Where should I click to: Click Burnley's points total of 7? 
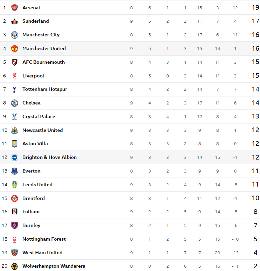(255, 226)
